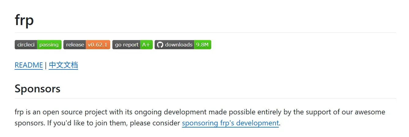
Task: Click the paragraph starting 'frp is an open source'
Action: coord(200,118)
